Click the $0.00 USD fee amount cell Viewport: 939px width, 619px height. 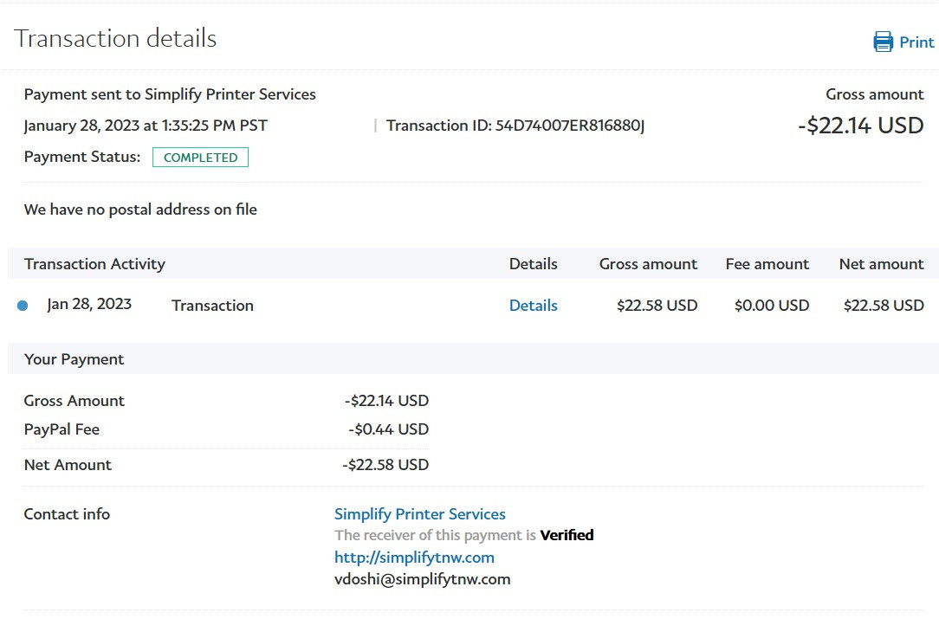[x=771, y=306]
